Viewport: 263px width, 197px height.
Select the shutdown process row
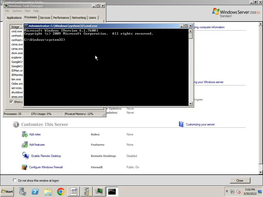(17, 92)
